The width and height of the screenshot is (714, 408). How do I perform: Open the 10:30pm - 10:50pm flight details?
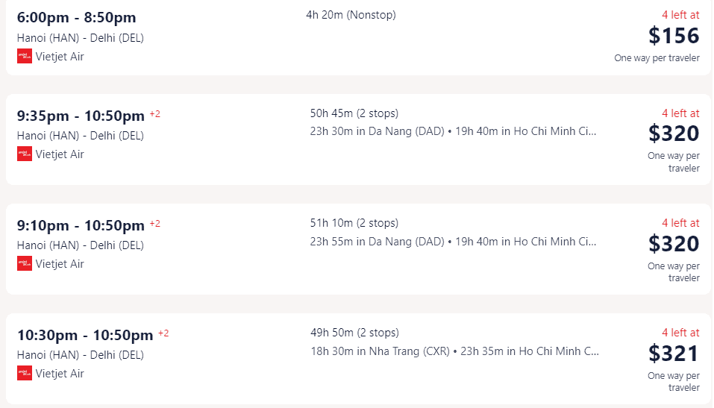(x=358, y=359)
